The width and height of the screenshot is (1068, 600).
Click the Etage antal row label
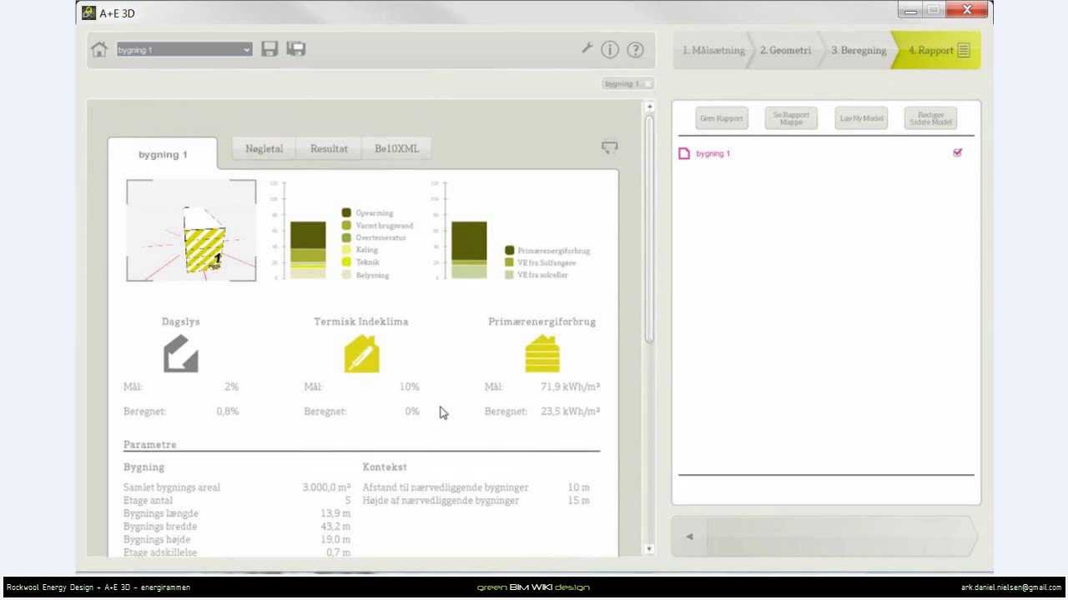[x=149, y=501]
